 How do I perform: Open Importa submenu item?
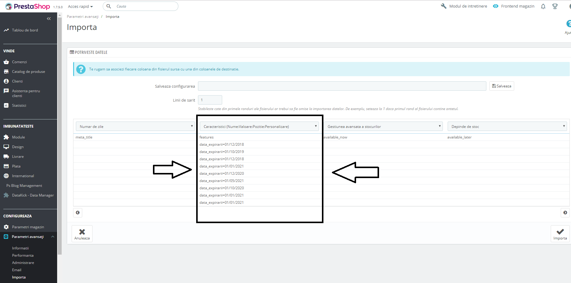coord(19,277)
